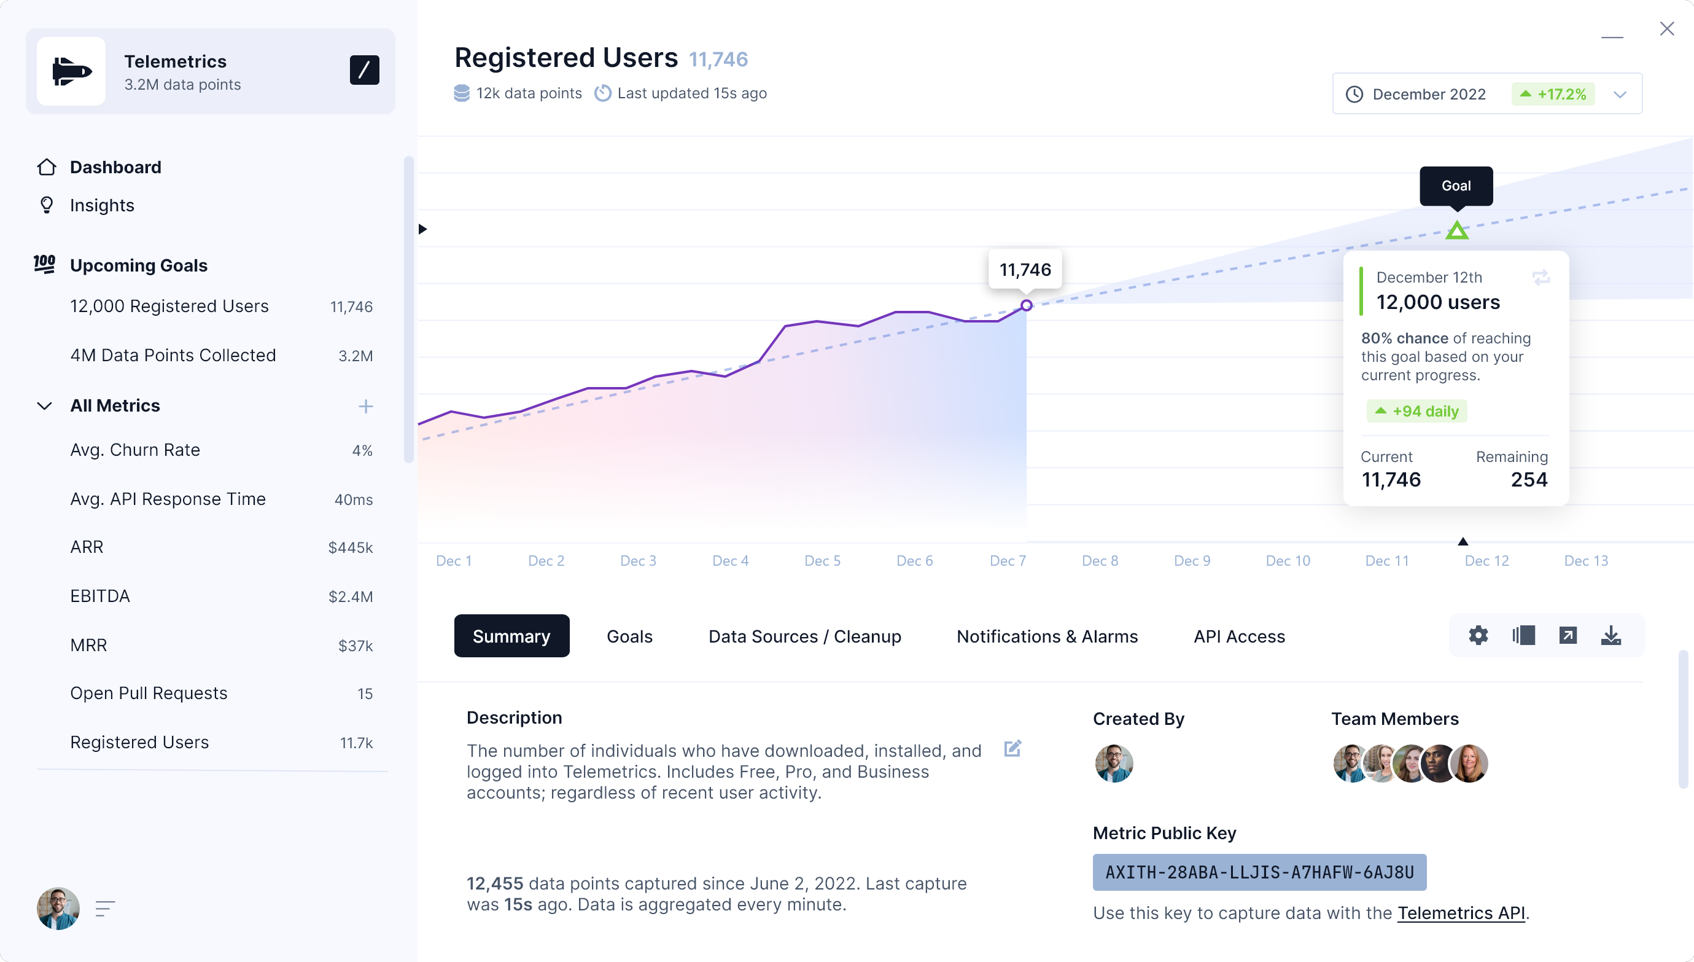1694x962 pixels.
Task: Click the summary panel scrollbar
Action: (1683, 719)
